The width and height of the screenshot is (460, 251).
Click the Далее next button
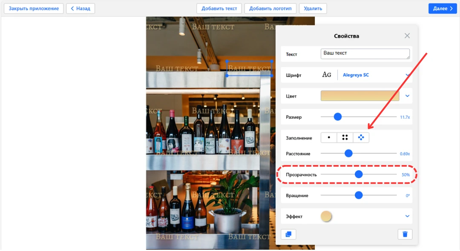click(x=442, y=9)
